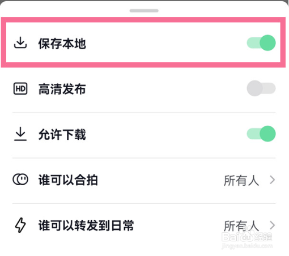
Task: Select the 高清发布 label text
Action: [62, 89]
